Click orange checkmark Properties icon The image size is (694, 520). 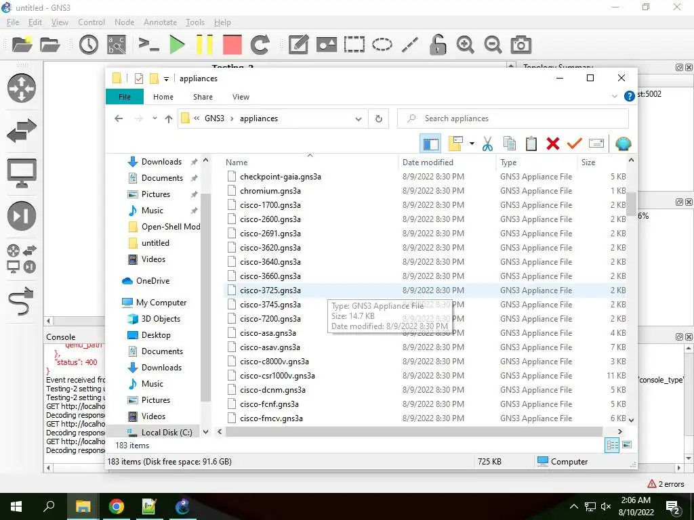(575, 144)
